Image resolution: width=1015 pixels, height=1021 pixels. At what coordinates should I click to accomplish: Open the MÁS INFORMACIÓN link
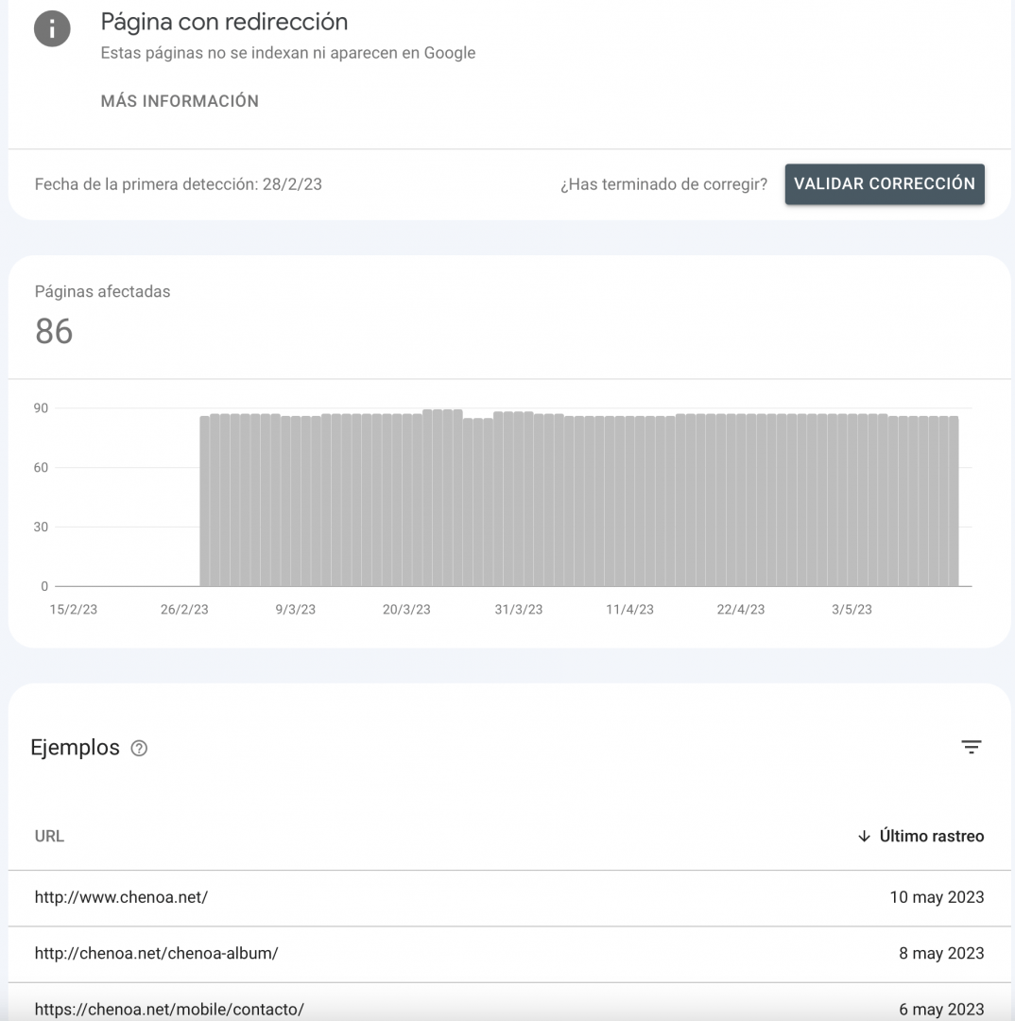click(x=180, y=101)
